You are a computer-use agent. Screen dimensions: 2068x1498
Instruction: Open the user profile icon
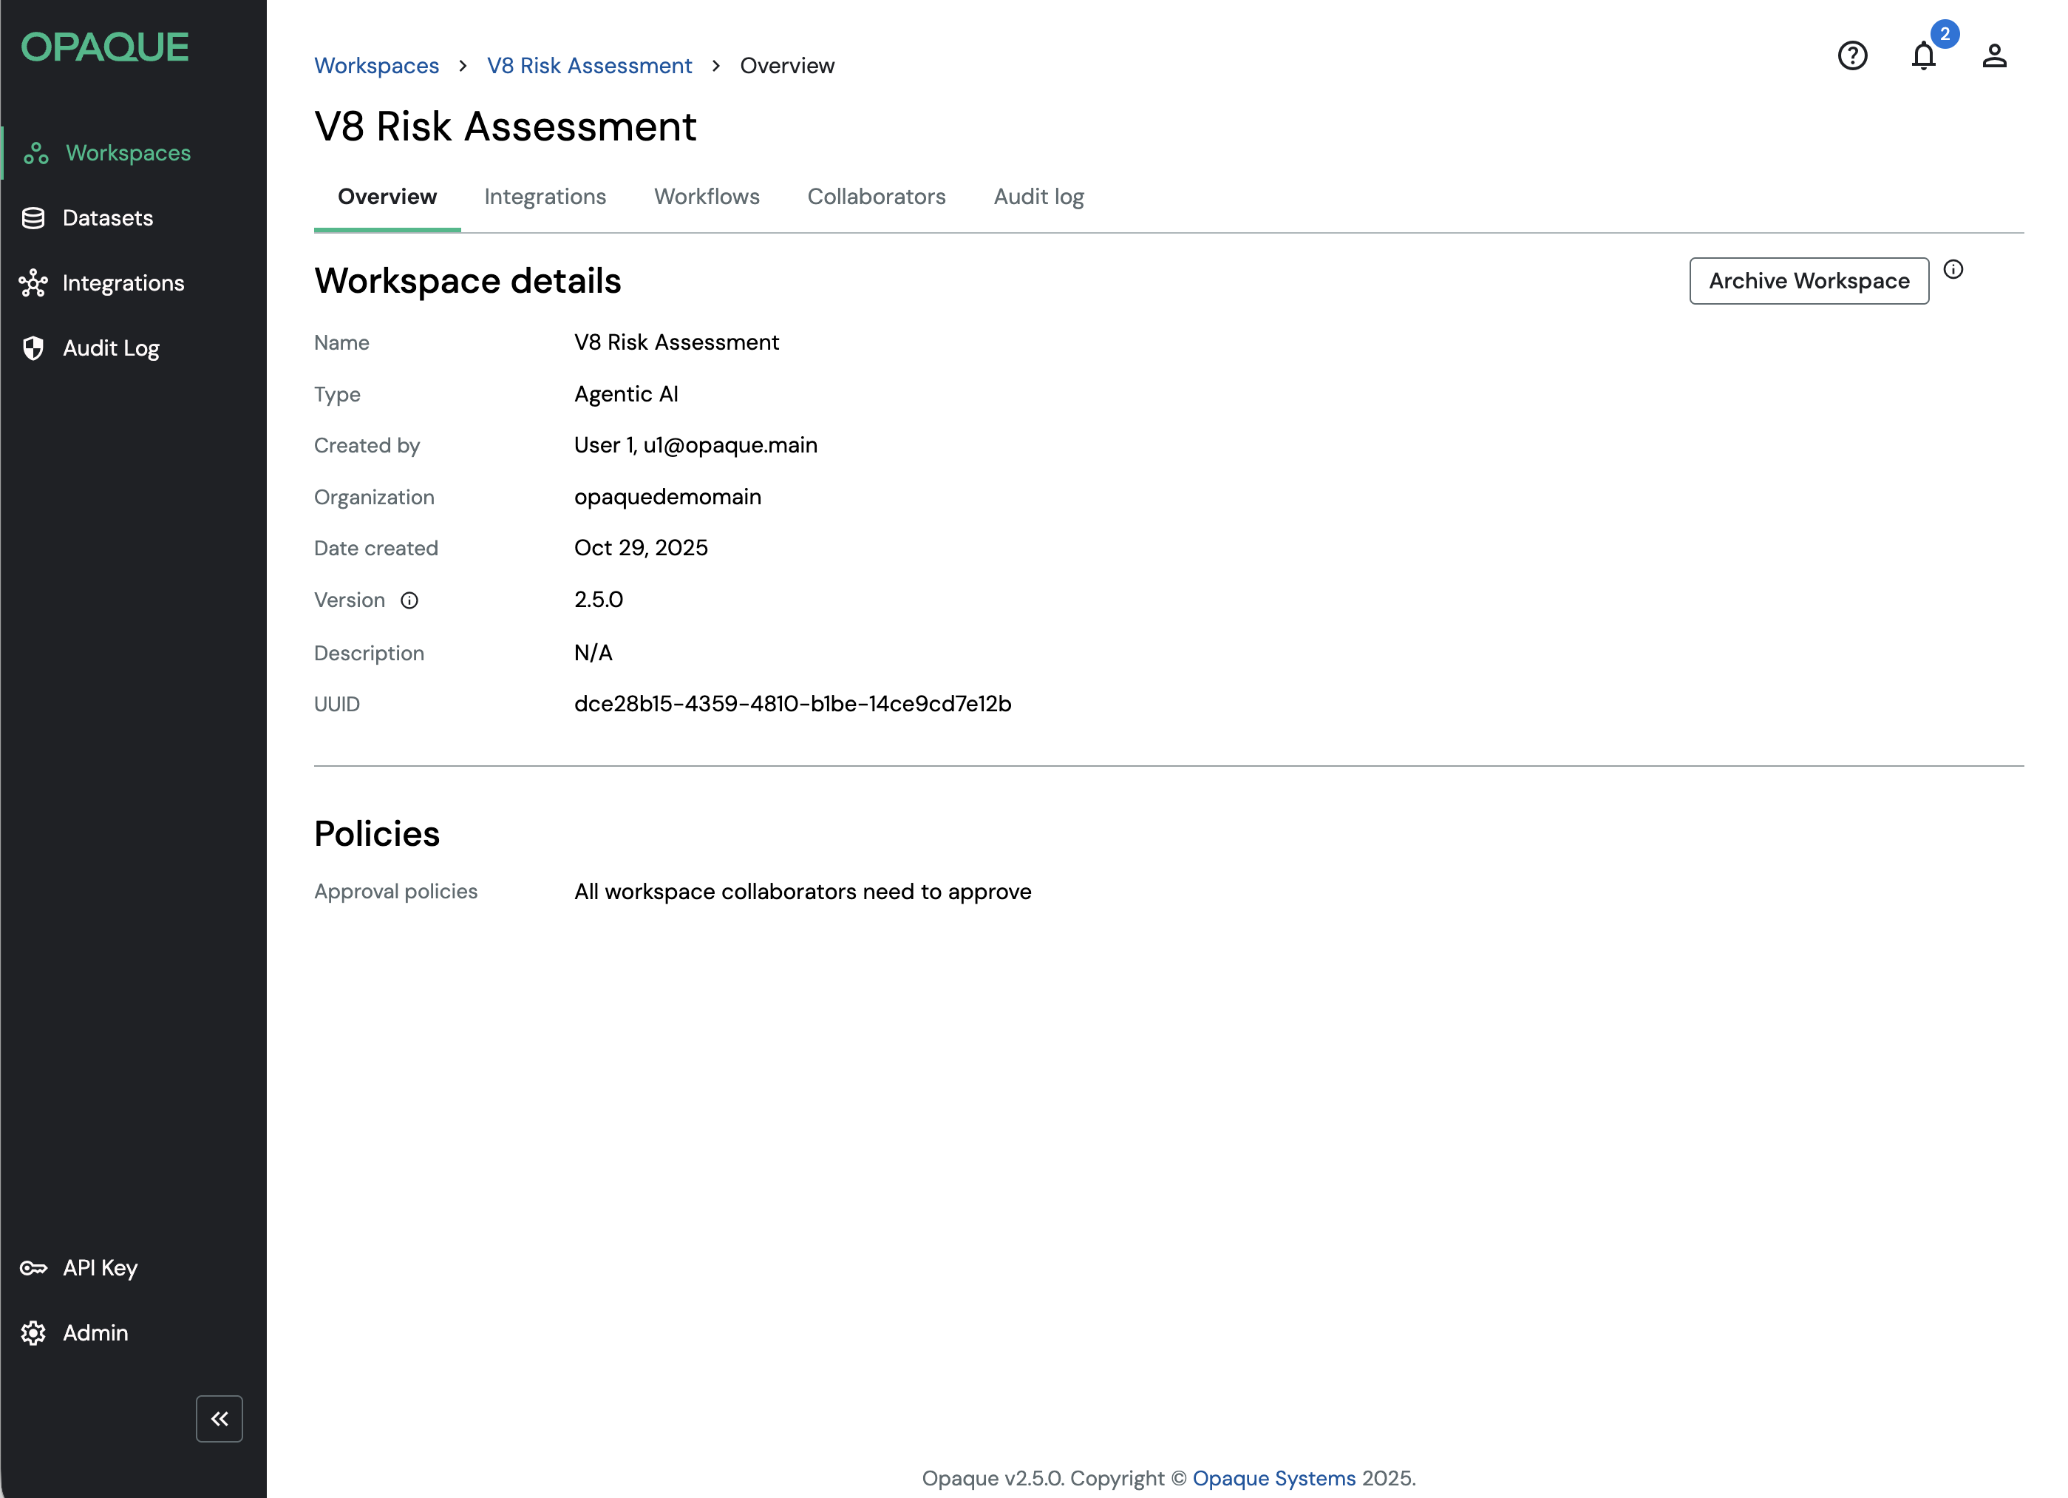click(1994, 55)
